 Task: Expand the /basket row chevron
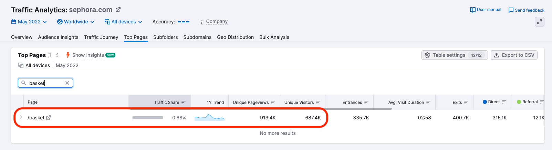[21, 117]
